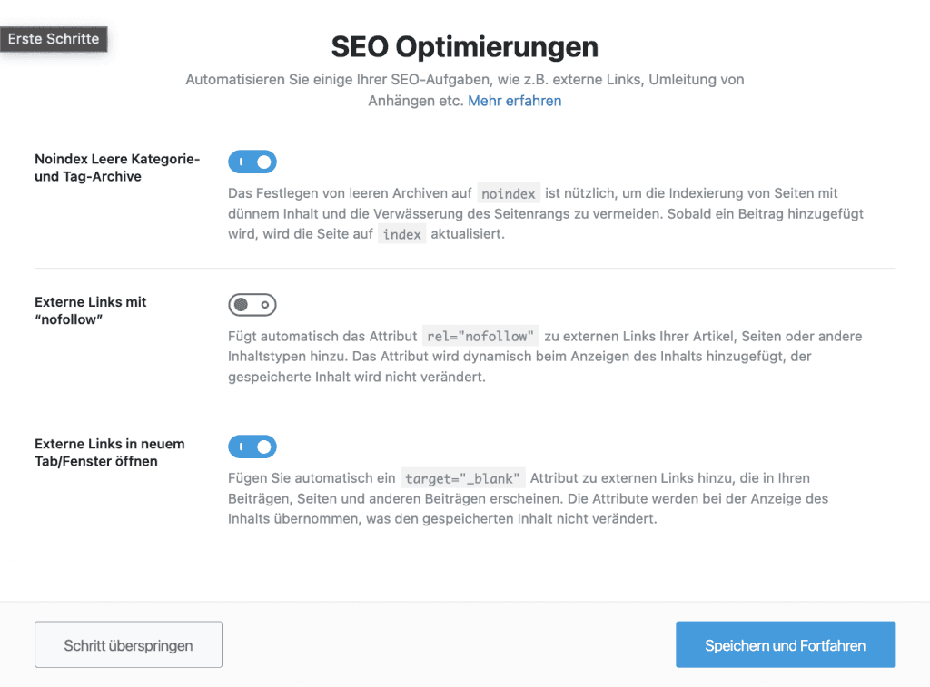Click the Noindex Leere Kategorie- und Tag-Archive label
Image resolution: width=930 pixels, height=687 pixels.
(x=116, y=168)
